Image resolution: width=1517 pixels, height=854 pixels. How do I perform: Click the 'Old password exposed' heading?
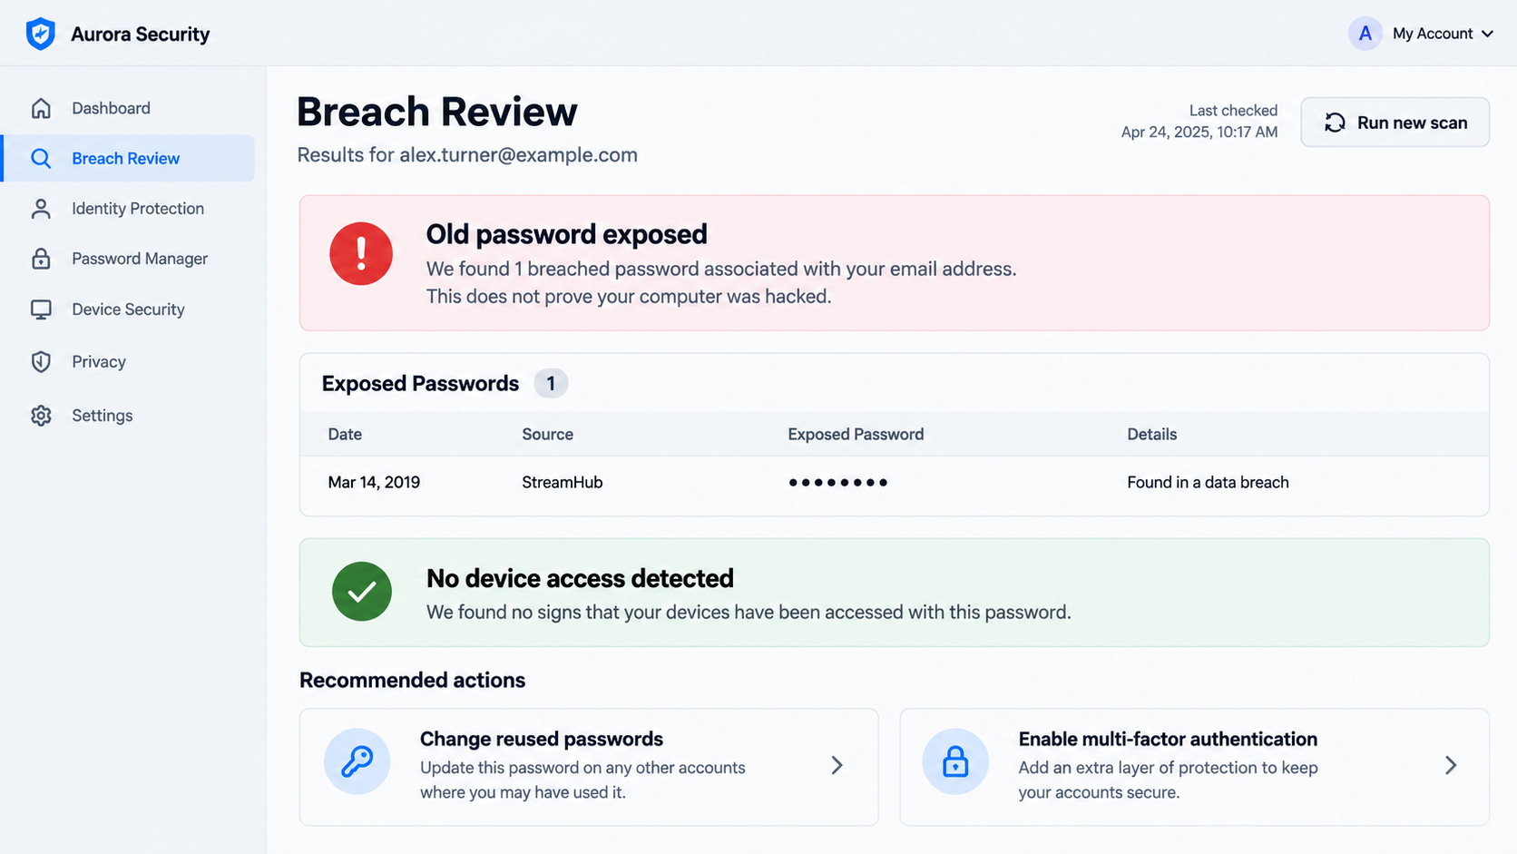tap(567, 234)
